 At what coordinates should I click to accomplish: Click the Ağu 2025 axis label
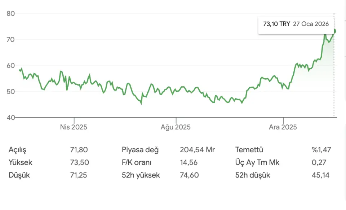coord(176,127)
